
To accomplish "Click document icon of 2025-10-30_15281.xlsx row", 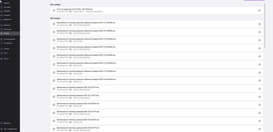I will 54,105.
